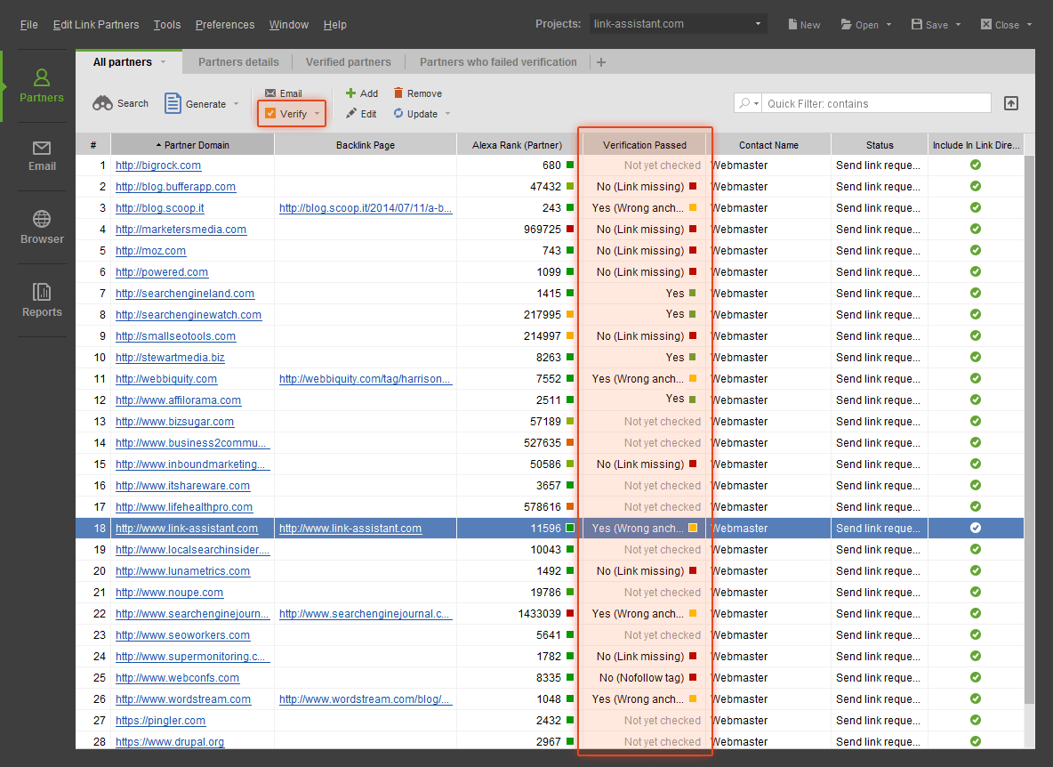The image size is (1053, 767).
Task: Click the Generate document tool
Action: tap(195, 103)
